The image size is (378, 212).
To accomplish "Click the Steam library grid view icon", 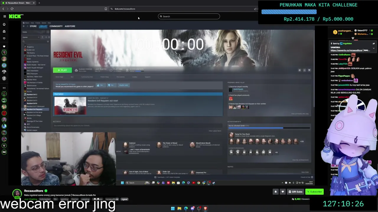I will 48,32.
